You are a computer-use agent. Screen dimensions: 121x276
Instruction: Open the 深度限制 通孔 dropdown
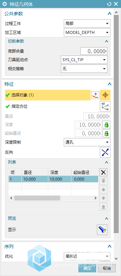click(87, 142)
